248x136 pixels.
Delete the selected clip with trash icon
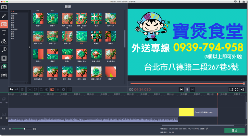pos(22,89)
